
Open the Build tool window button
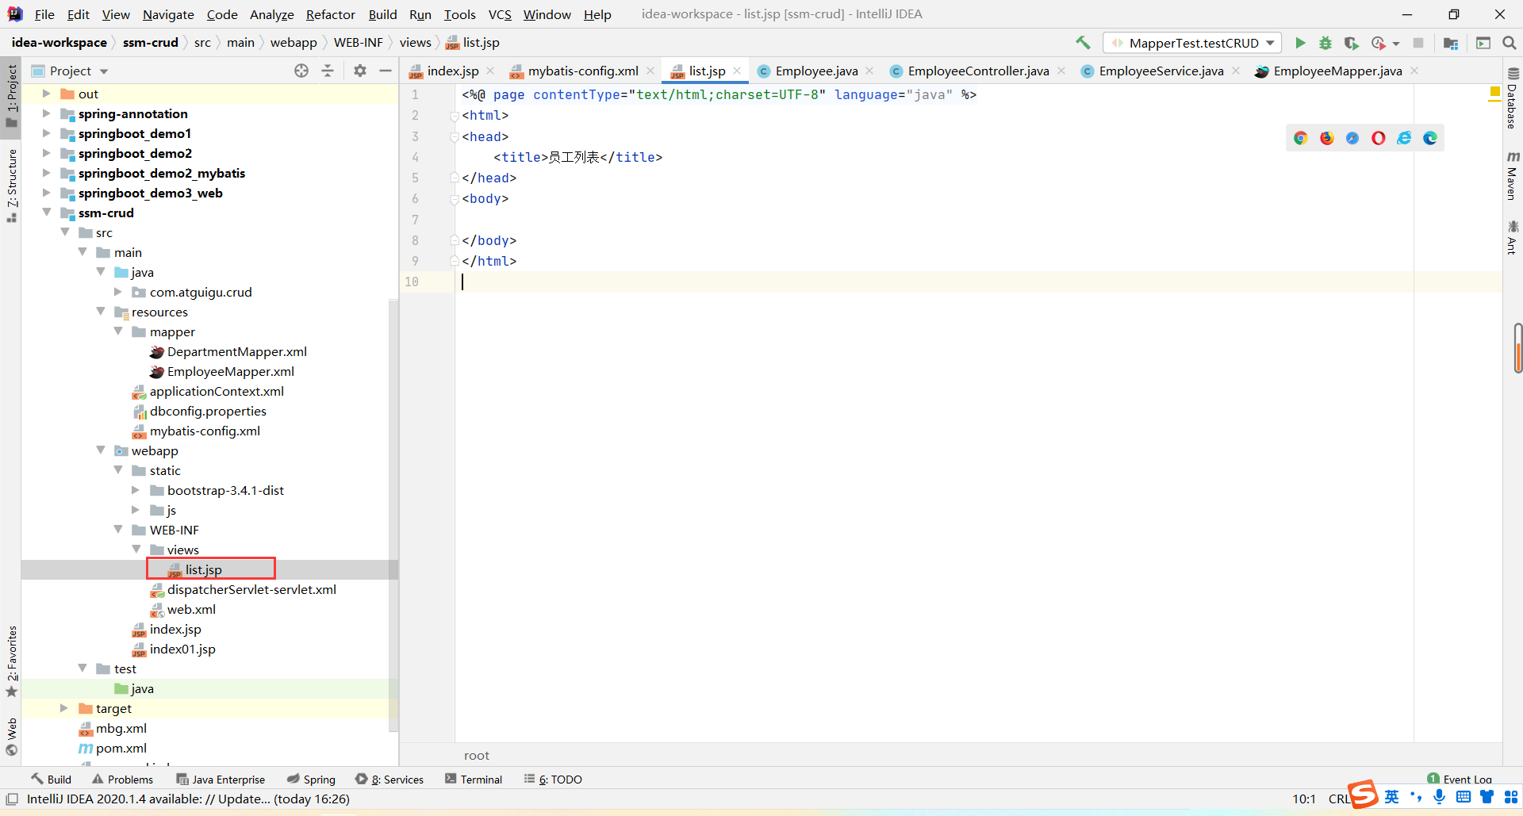click(52, 779)
